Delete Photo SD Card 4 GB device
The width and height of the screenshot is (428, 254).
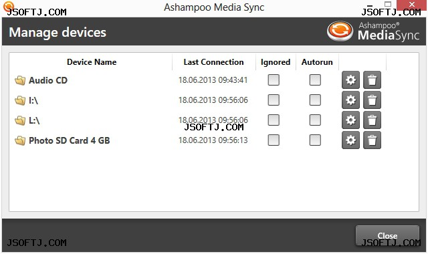coord(372,140)
